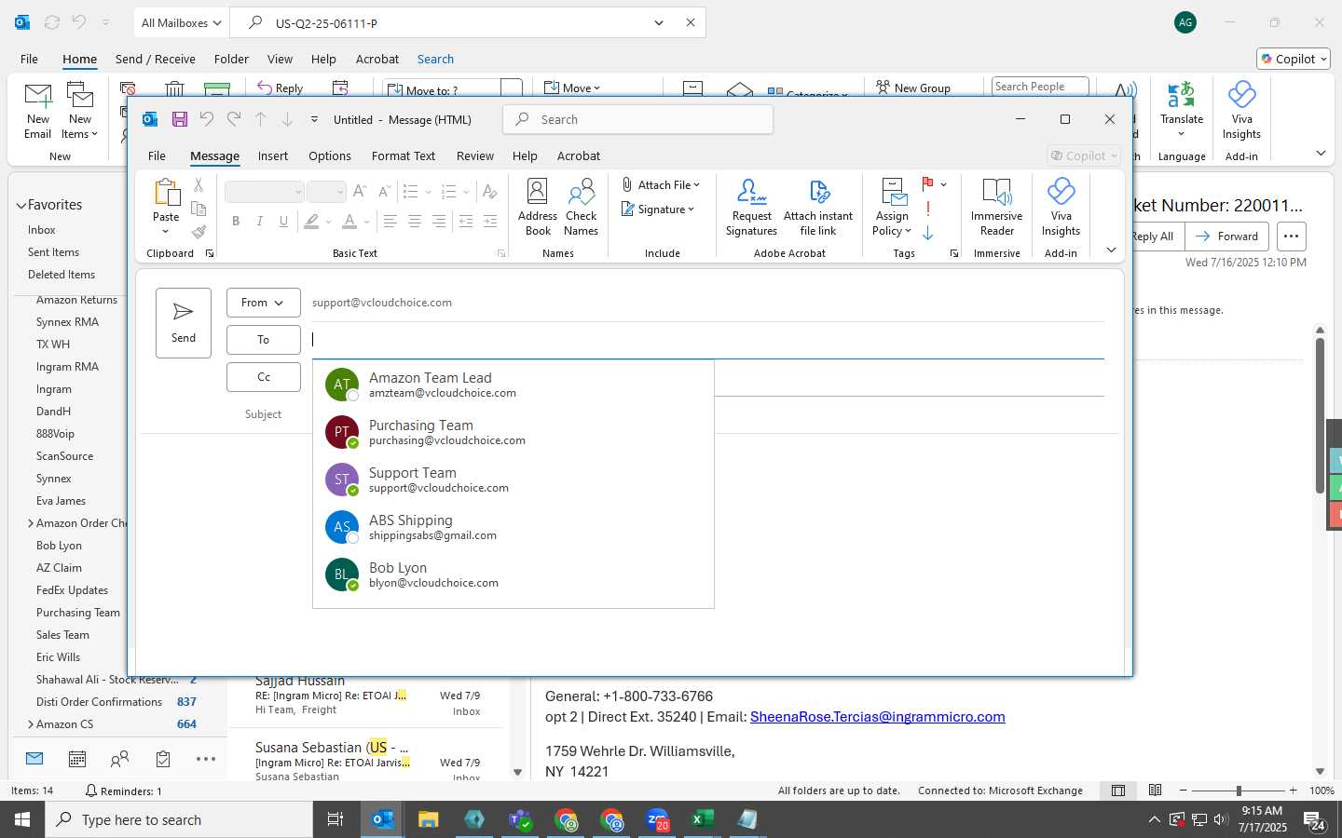Screen dimensions: 1342x838
Task: Pick ABS Shipping from suggestion list
Action: (x=513, y=527)
